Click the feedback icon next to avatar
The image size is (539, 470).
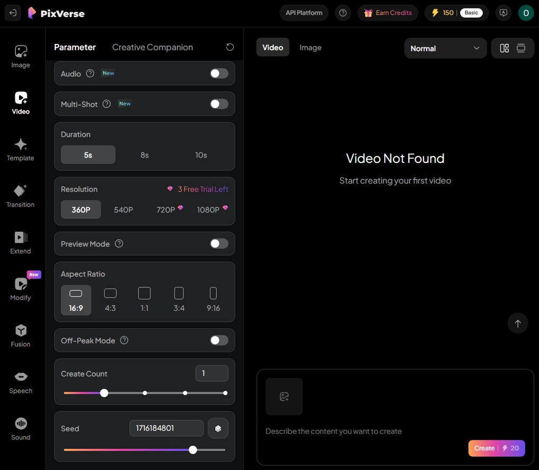click(503, 13)
